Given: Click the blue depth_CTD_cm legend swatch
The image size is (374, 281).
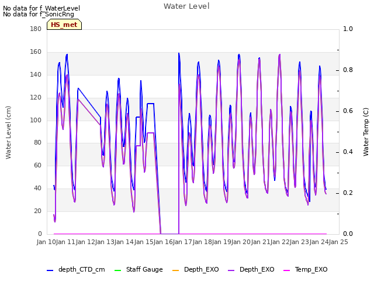Looking at the screenshot, I should (50, 270).
